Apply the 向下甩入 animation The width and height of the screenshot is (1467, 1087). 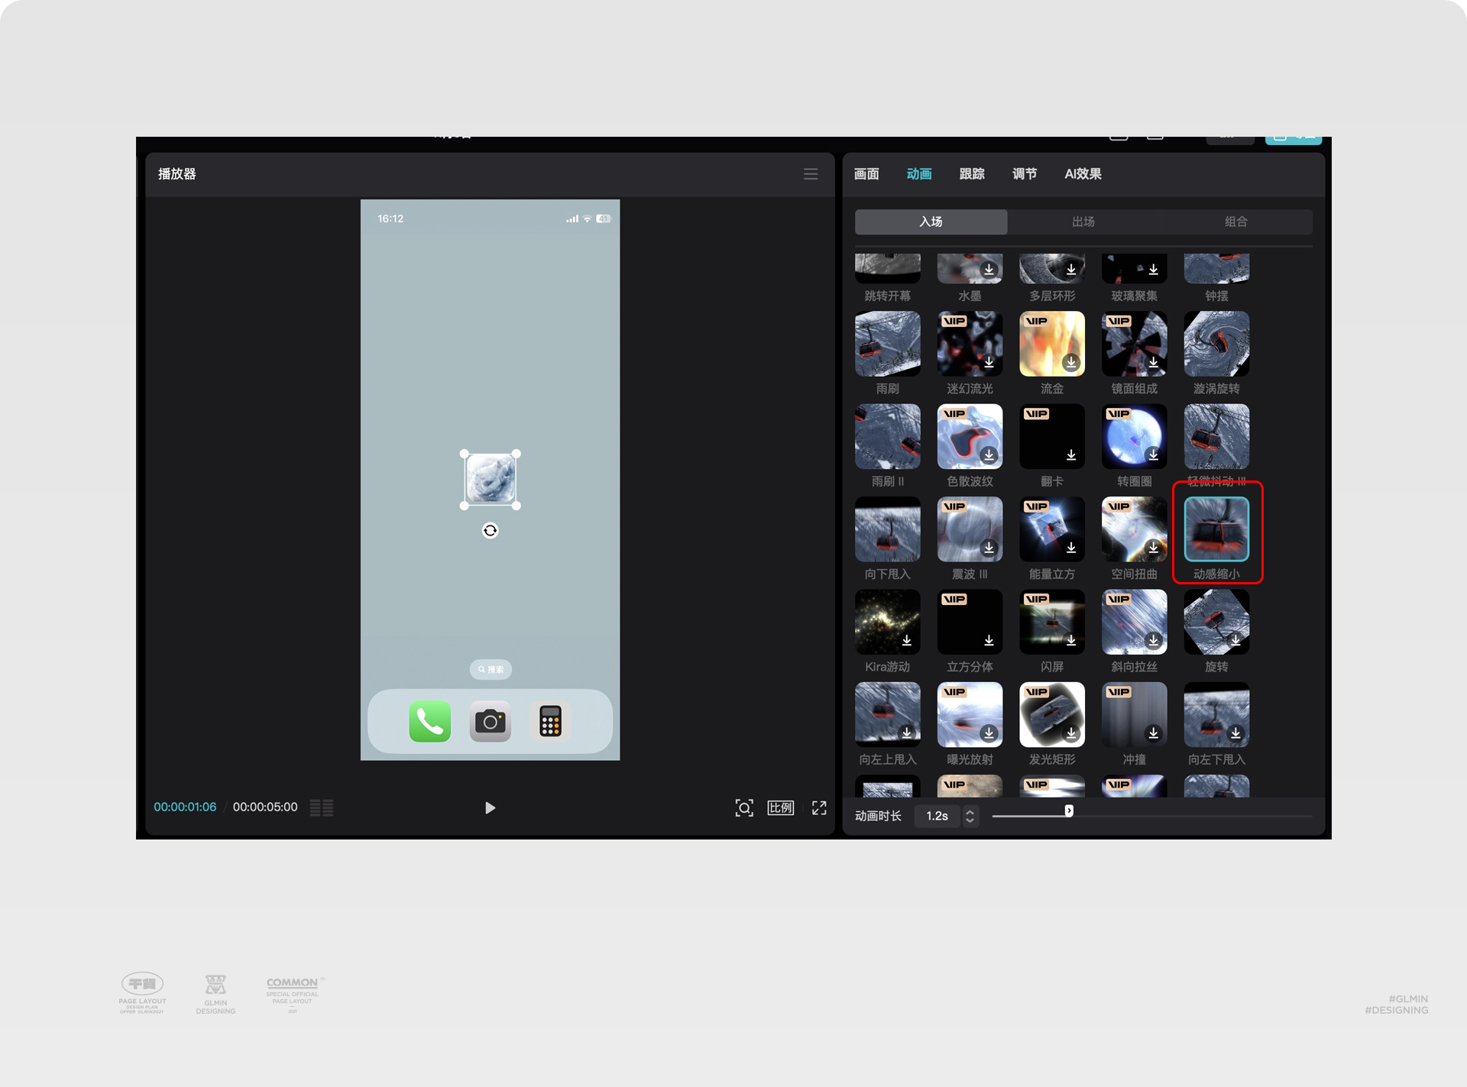(888, 529)
